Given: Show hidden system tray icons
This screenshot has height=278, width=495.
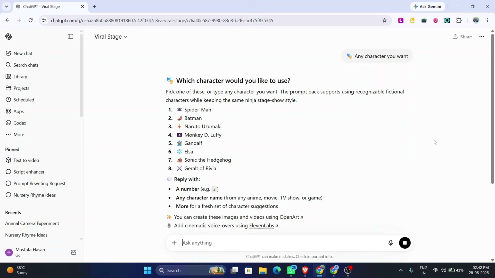Looking at the screenshot, I should (401, 270).
